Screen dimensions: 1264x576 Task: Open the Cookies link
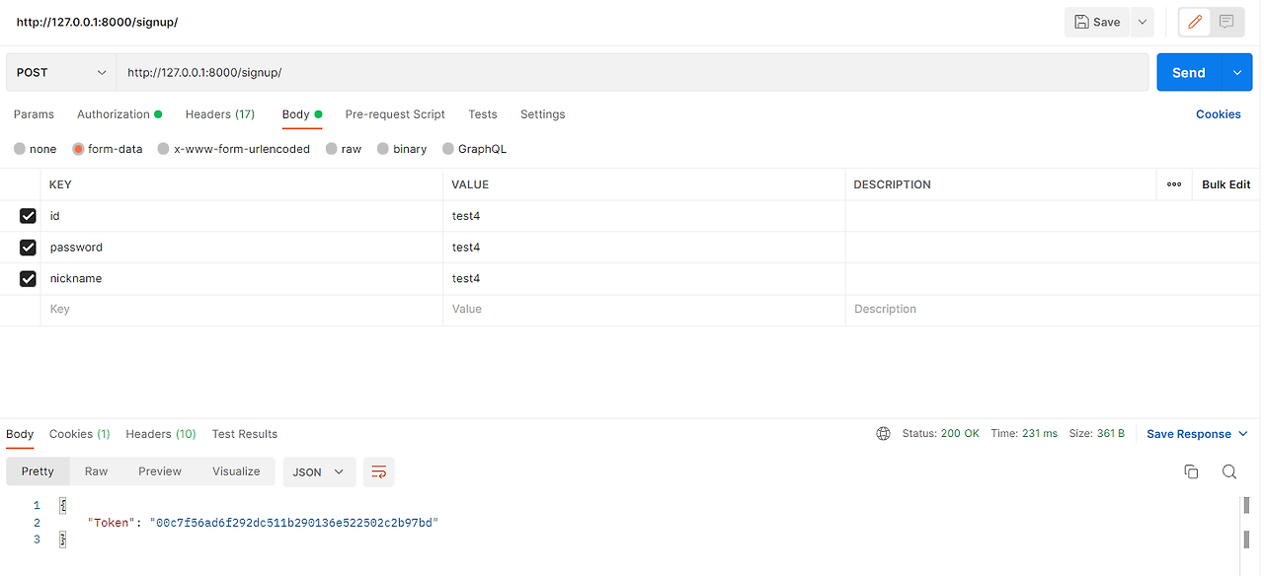(1219, 114)
